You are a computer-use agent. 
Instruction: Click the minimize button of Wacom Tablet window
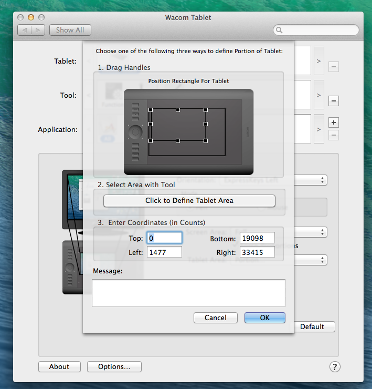pos(31,17)
